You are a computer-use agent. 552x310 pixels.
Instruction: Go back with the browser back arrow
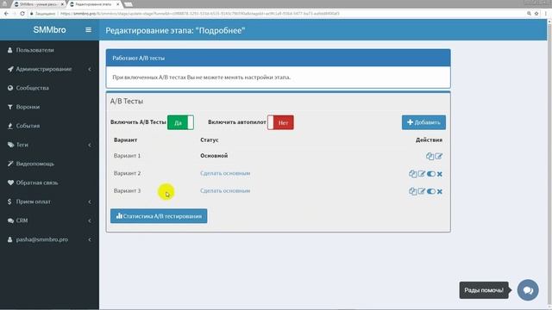[x=6, y=14]
